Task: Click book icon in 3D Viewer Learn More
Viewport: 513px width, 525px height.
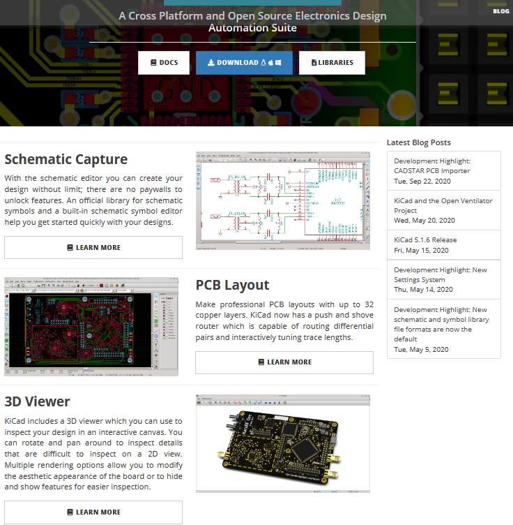Action: [70, 512]
